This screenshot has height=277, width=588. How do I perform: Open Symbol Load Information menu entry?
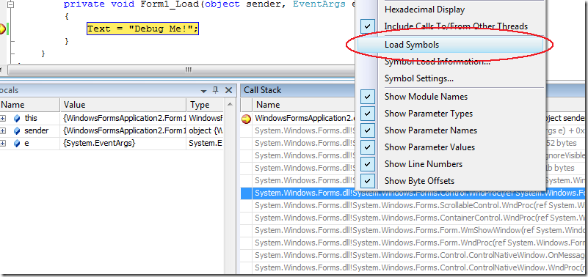point(438,62)
